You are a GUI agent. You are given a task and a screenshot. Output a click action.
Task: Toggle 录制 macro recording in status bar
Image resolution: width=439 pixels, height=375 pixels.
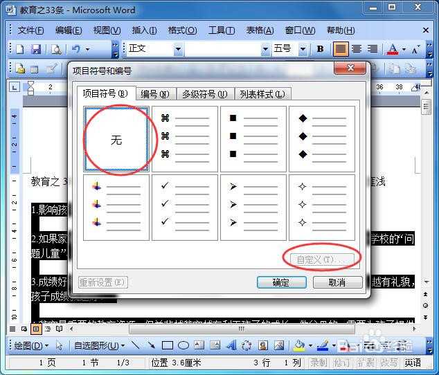click(319, 363)
